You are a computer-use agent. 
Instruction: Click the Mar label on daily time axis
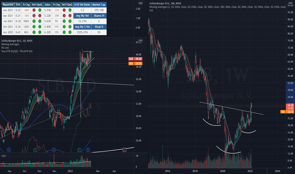(98, 171)
